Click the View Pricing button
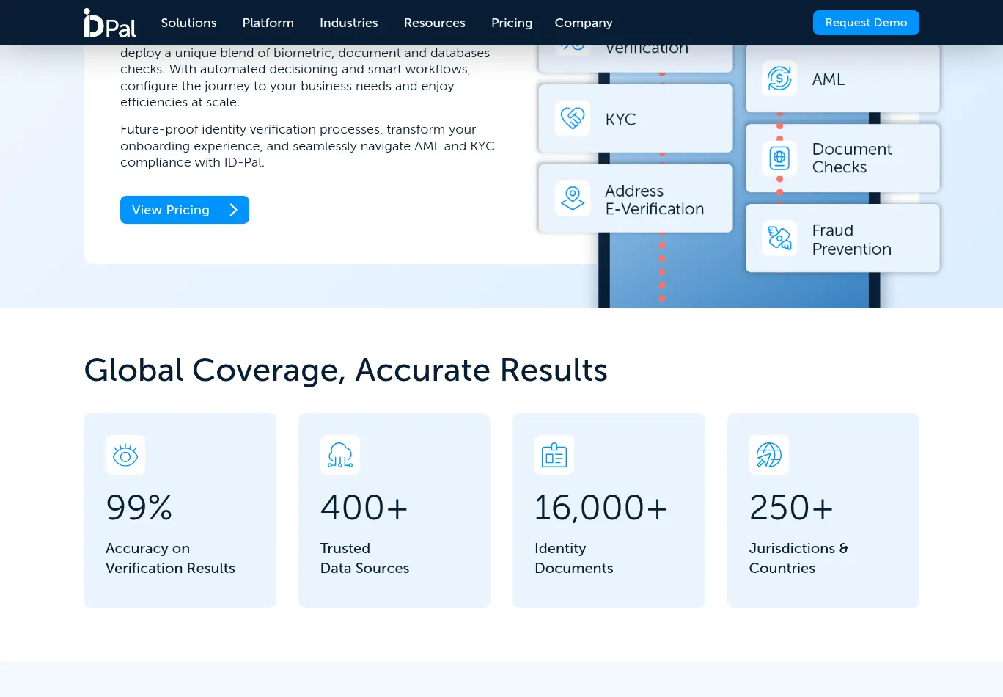The width and height of the screenshot is (1003, 697). [x=184, y=210]
